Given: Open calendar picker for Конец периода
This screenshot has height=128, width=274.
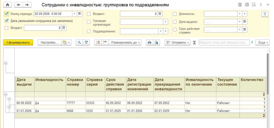Looking at the screenshot, I should point(79,14).
